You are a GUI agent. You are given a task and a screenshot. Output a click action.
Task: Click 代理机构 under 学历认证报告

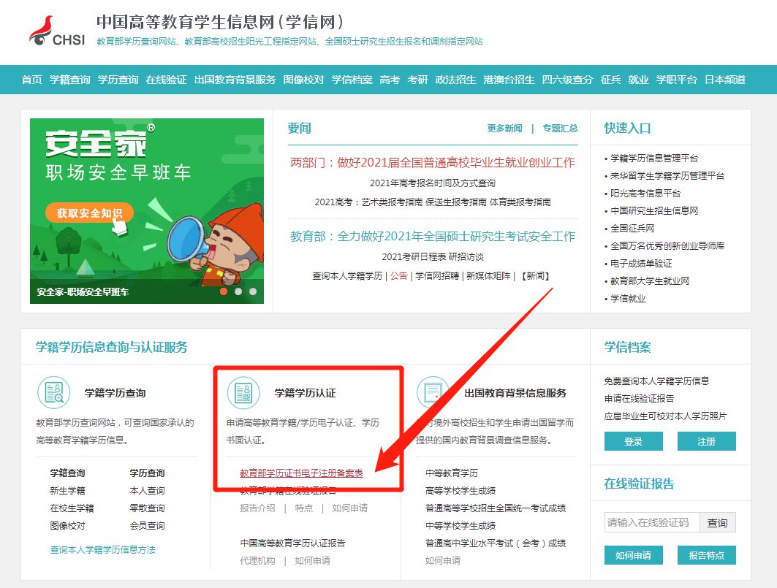(257, 561)
